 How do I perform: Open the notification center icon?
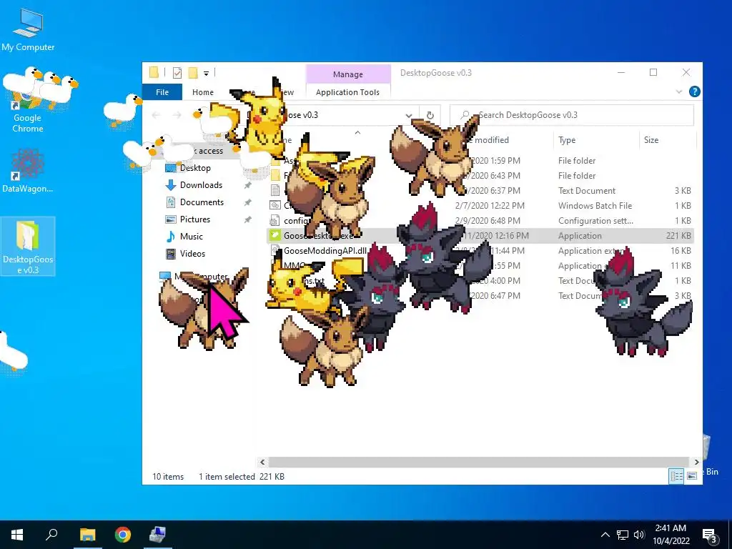[x=710, y=535]
